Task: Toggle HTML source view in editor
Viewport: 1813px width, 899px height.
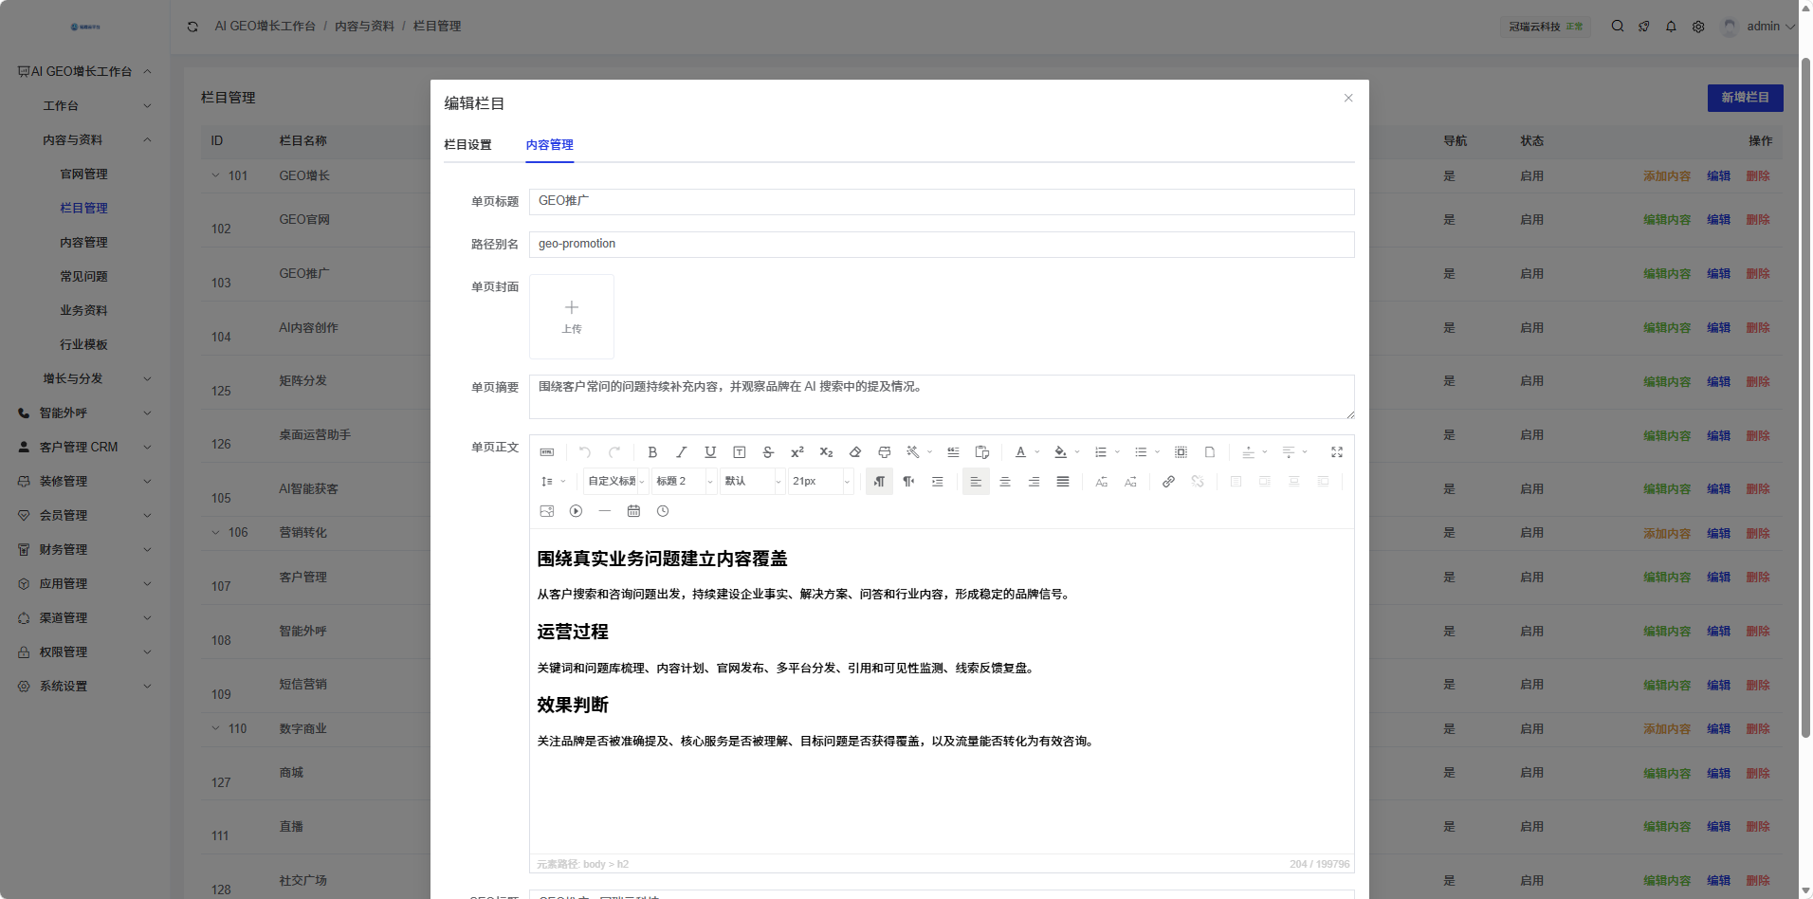Action: [547, 452]
